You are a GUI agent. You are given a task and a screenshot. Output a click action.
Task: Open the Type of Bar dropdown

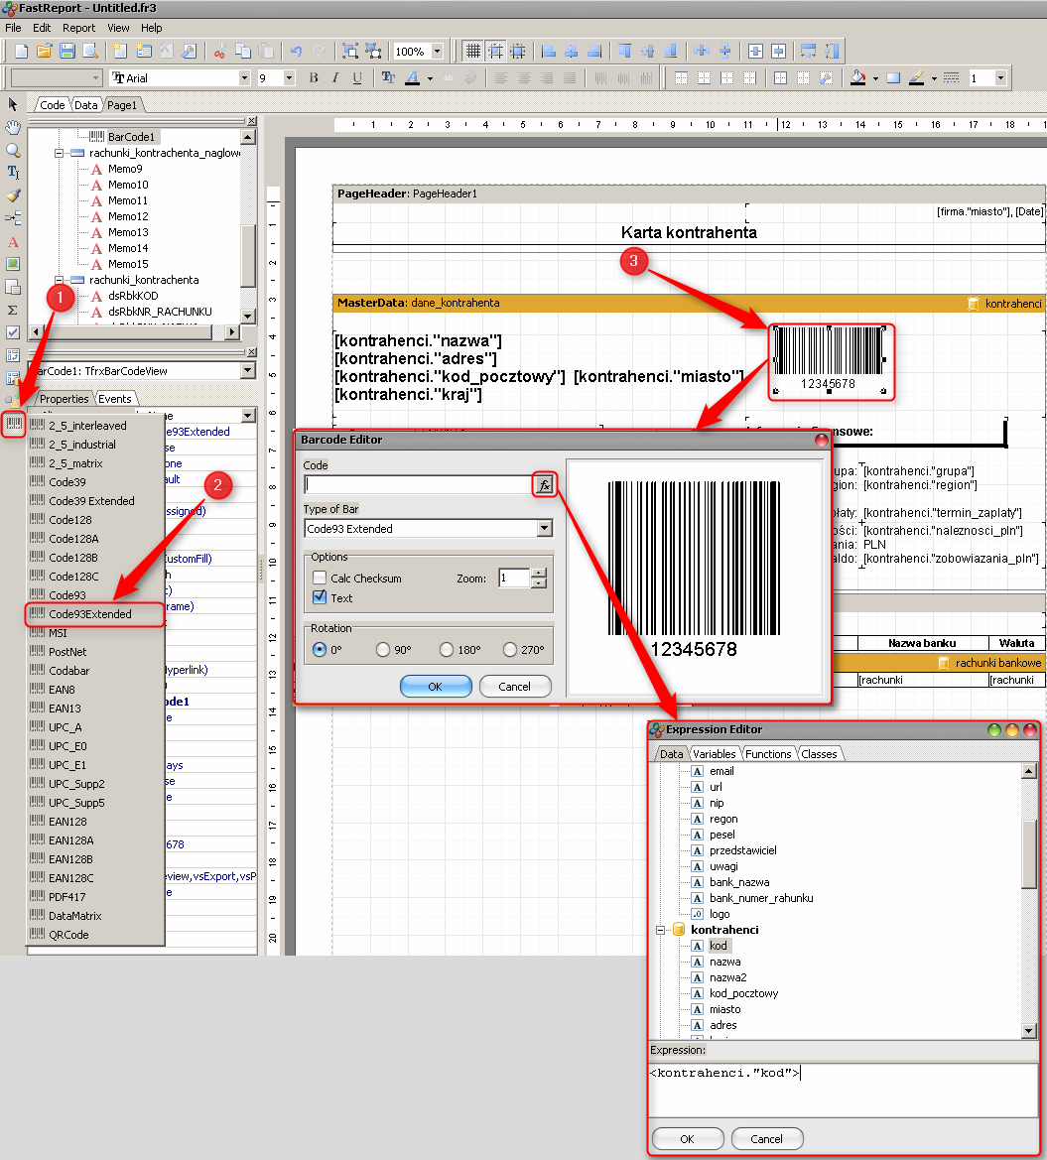(544, 529)
